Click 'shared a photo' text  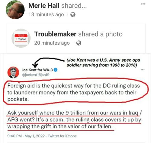coord(100,34)
